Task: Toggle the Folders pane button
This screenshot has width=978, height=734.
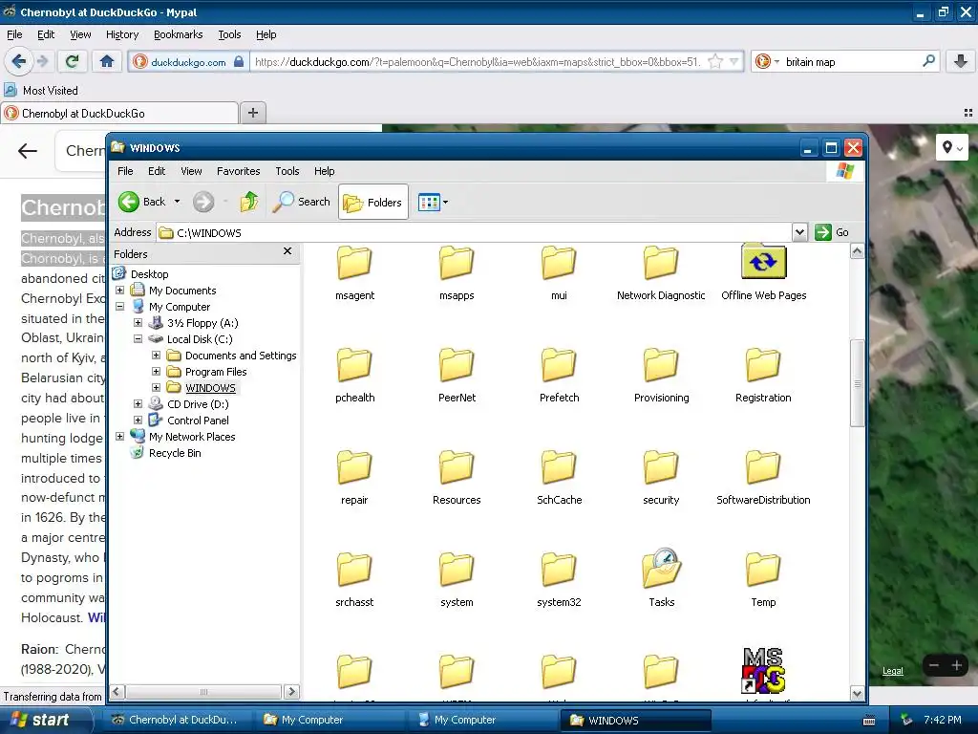Action: pos(373,203)
